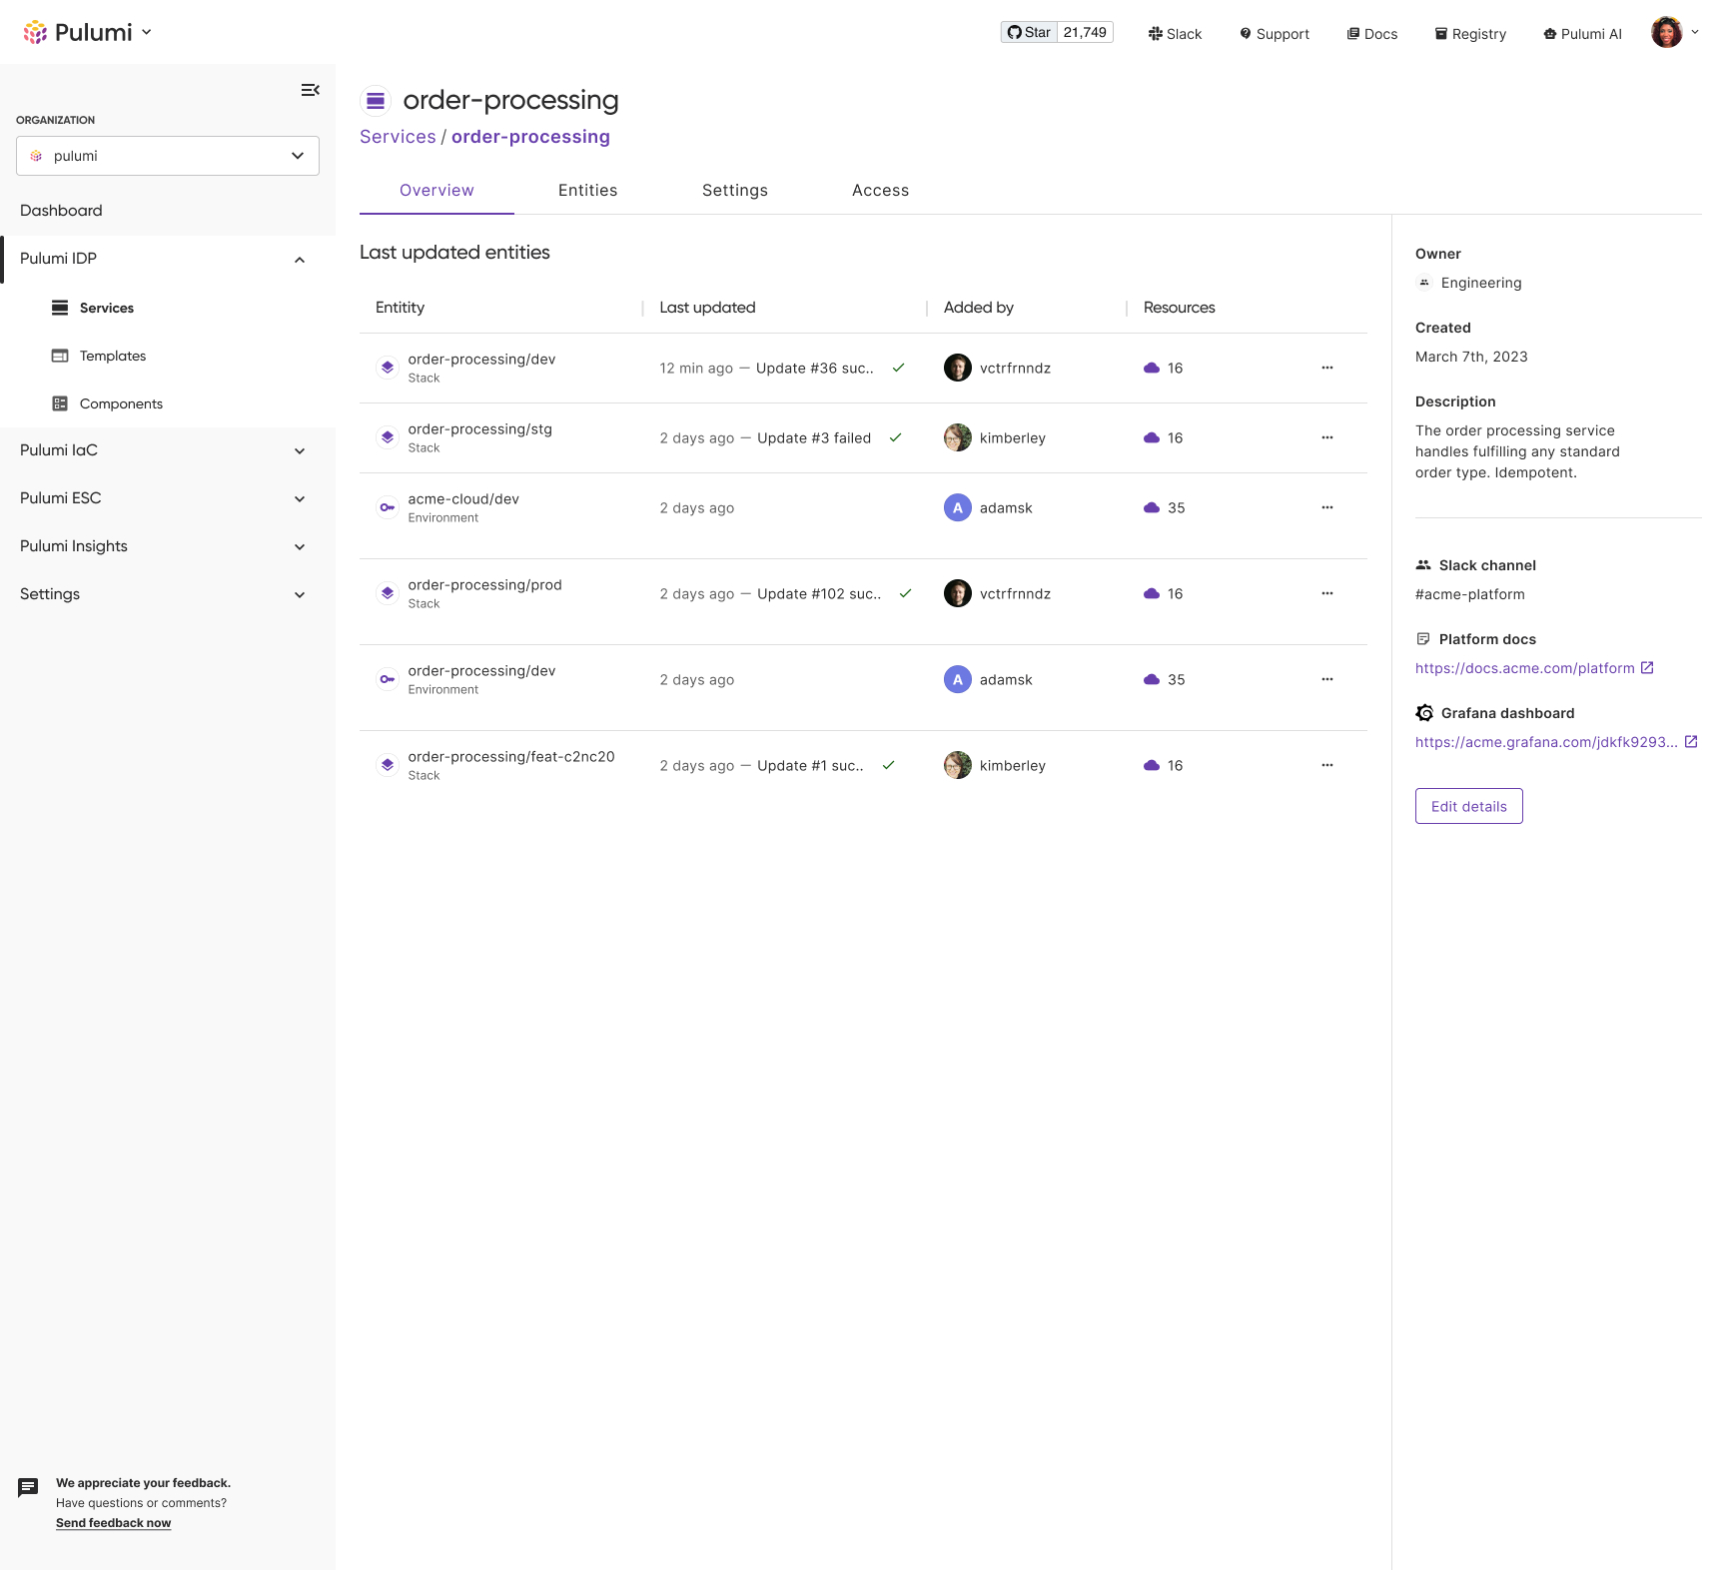Click Send feedback now link
The height and width of the screenshot is (1570, 1726).
coord(113,1523)
